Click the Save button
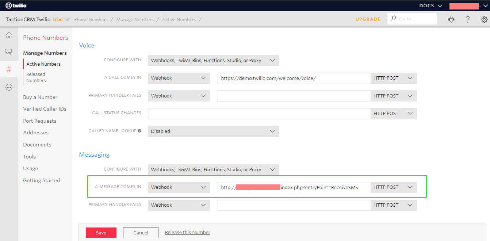Screen dimensions: 490x241 101,233
